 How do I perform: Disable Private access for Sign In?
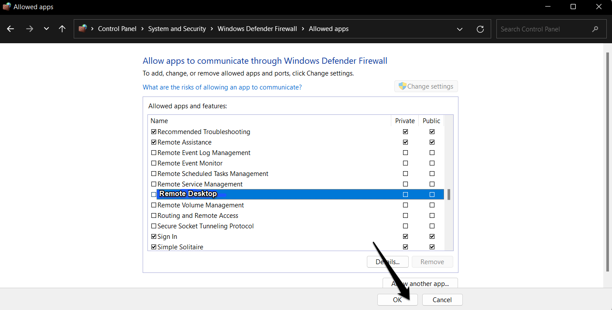[405, 236]
